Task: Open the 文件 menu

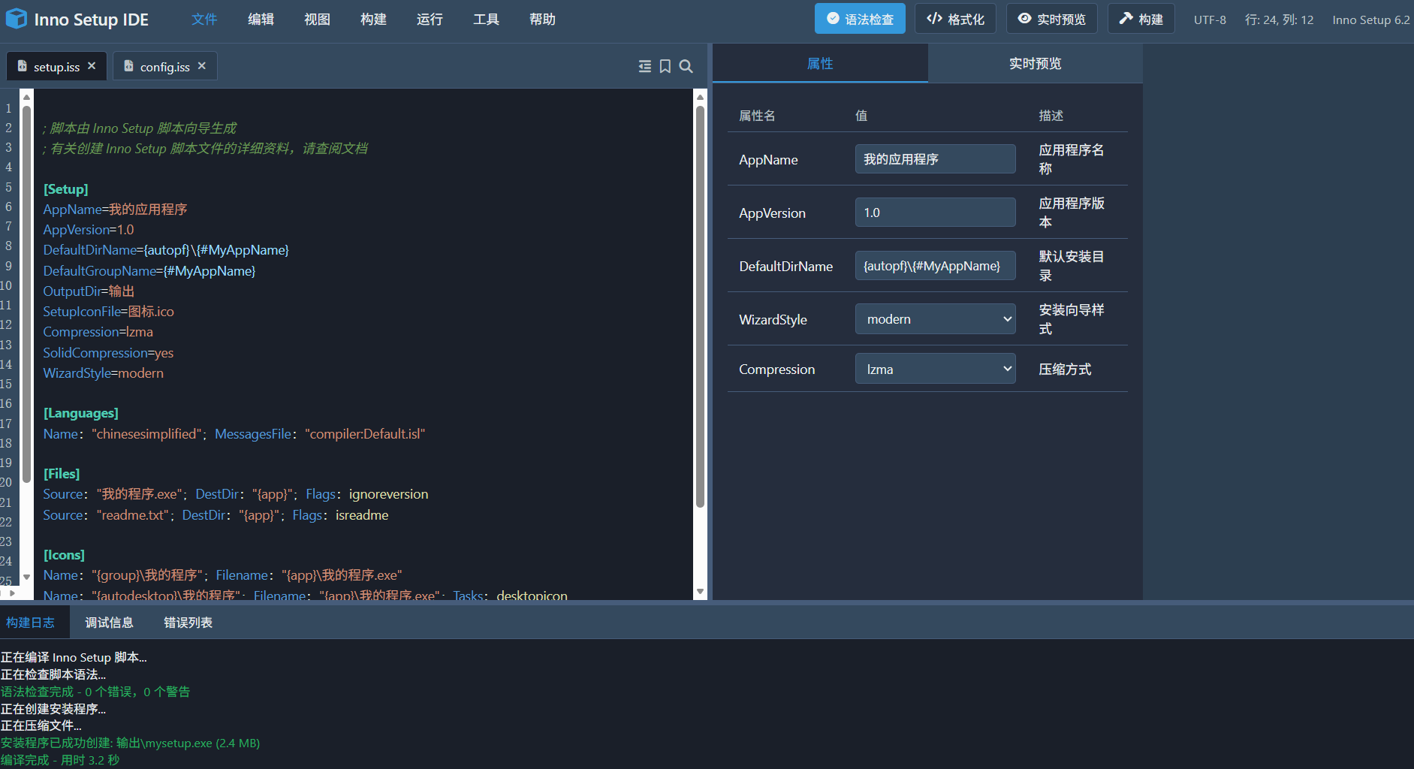Action: click(x=204, y=20)
